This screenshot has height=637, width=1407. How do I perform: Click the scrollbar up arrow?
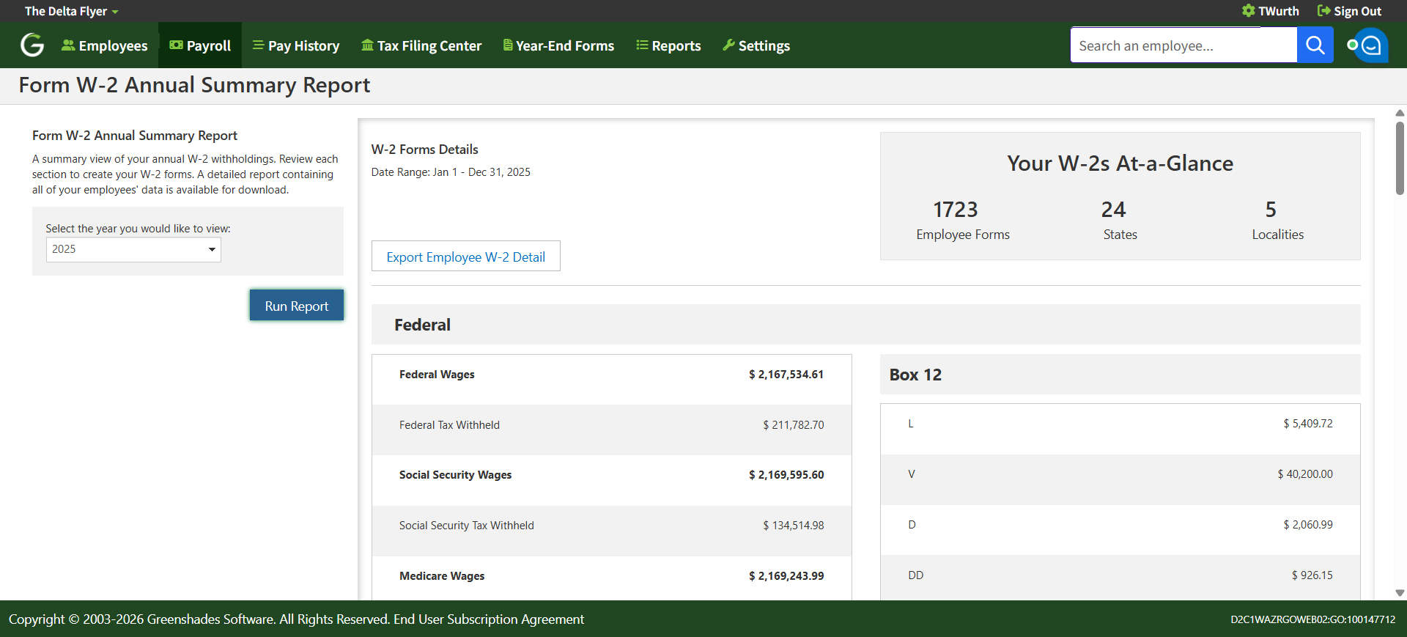(1400, 113)
